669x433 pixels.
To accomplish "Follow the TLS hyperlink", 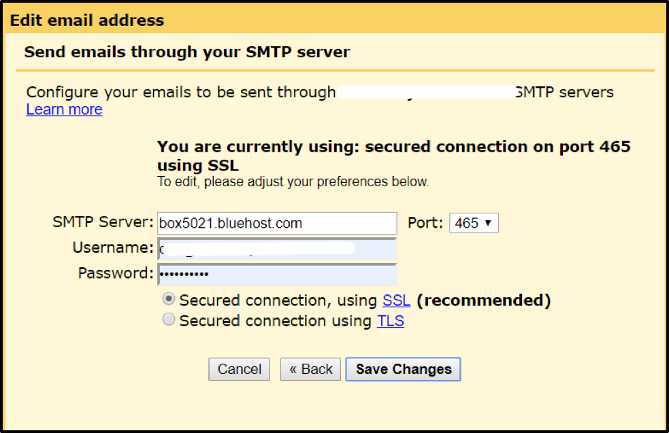I will 390,321.
